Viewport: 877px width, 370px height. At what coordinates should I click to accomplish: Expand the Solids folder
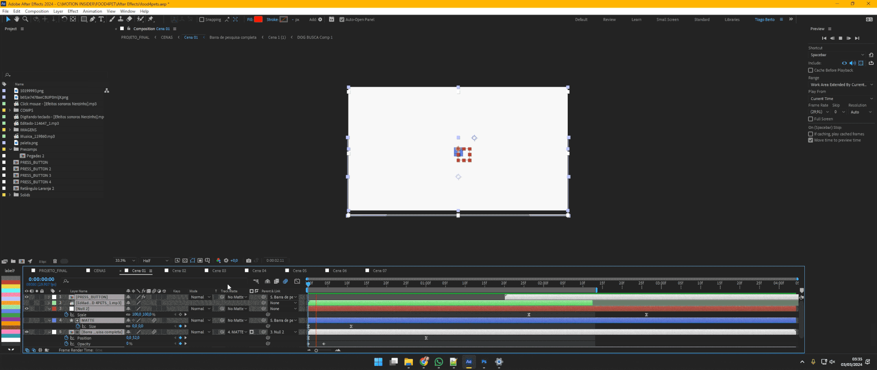[x=10, y=195]
